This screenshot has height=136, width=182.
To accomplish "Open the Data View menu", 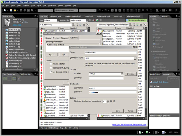I will (52, 5).
